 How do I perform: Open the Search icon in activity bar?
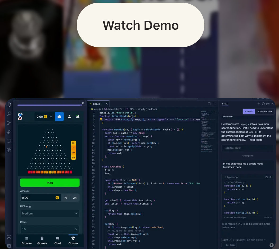[9, 114]
